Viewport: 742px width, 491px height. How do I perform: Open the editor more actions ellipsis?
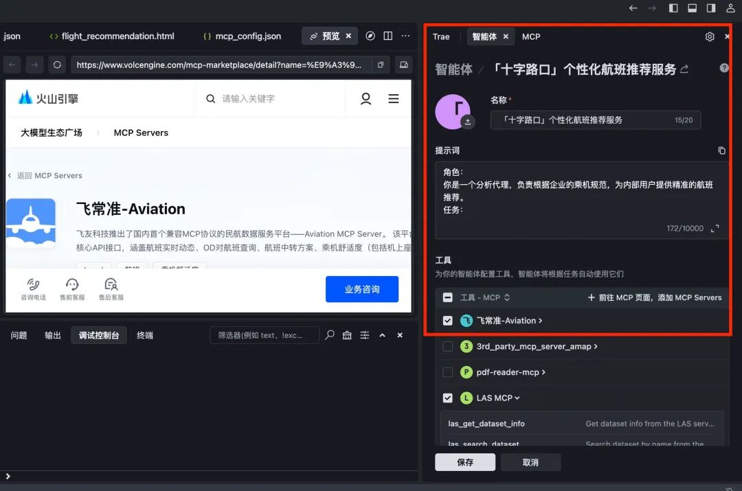click(405, 36)
